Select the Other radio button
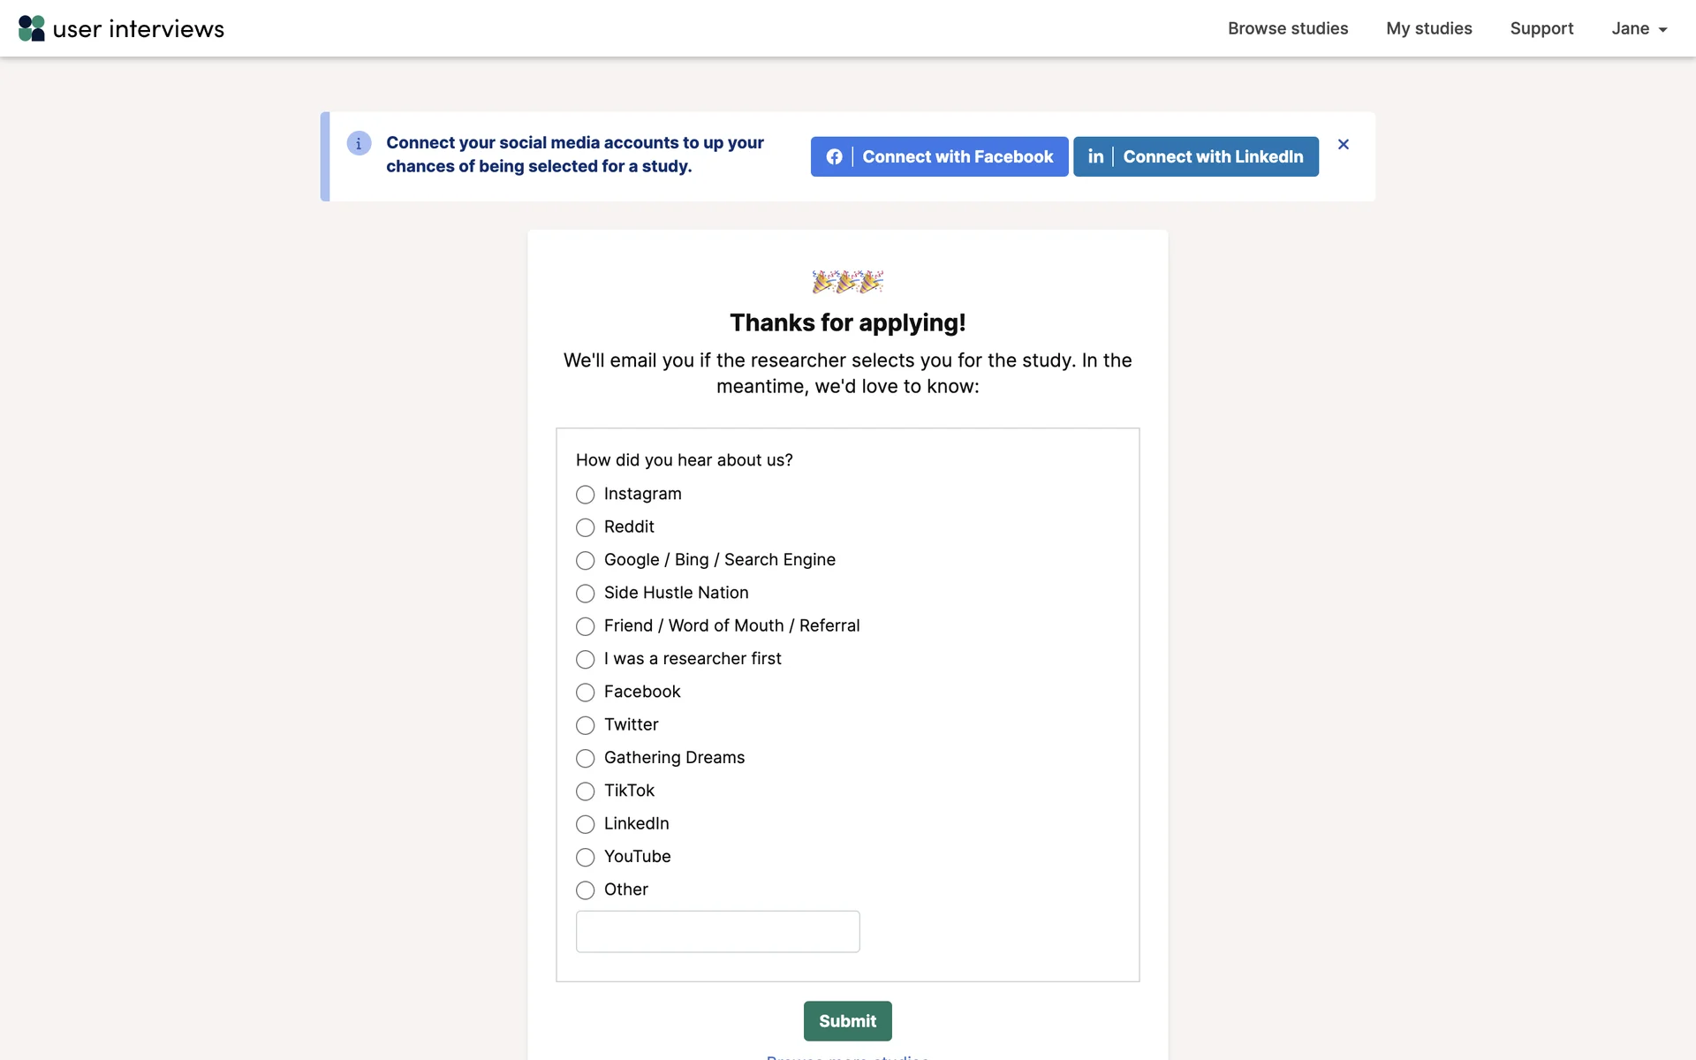 click(x=585, y=890)
